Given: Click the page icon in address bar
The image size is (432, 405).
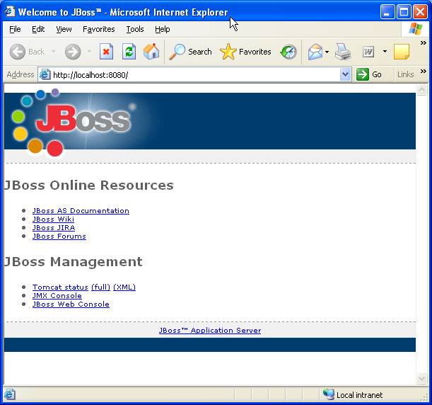Looking at the screenshot, I should coord(45,75).
